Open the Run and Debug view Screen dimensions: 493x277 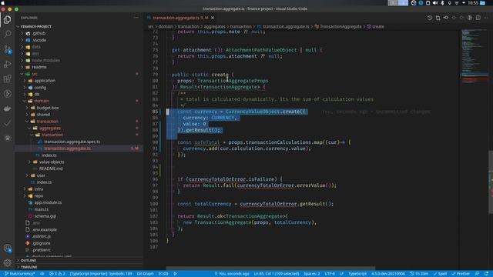tap(7, 64)
